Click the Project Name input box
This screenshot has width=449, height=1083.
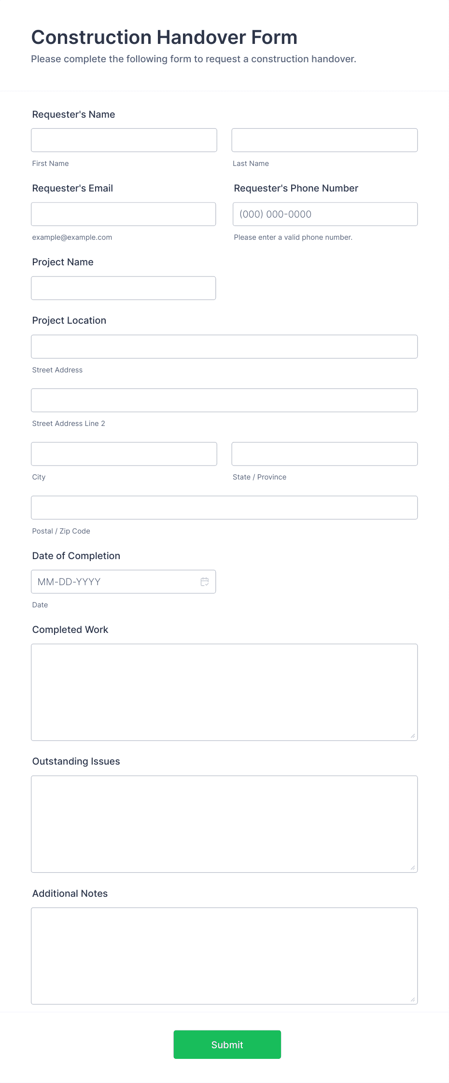[x=124, y=288]
